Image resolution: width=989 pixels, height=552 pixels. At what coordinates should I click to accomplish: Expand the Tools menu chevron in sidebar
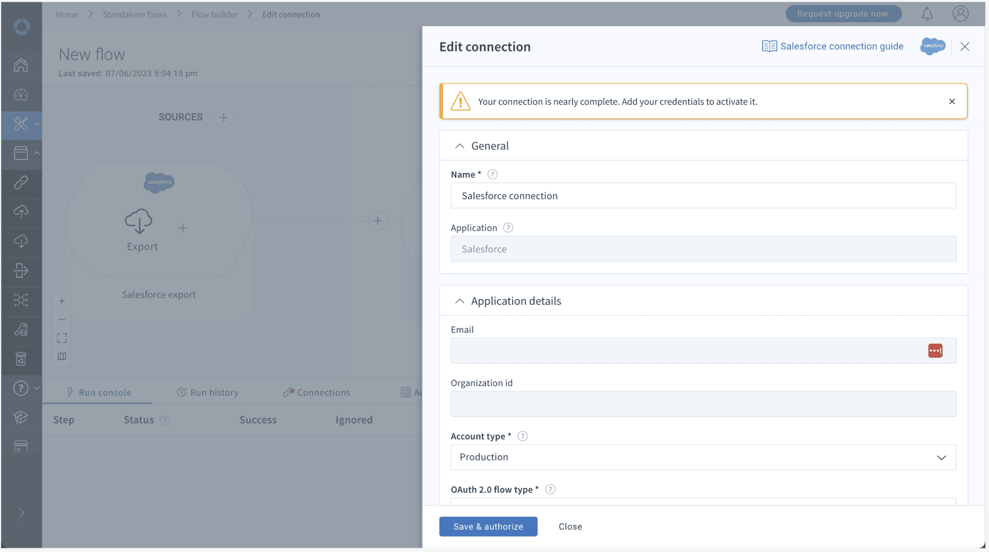point(37,124)
